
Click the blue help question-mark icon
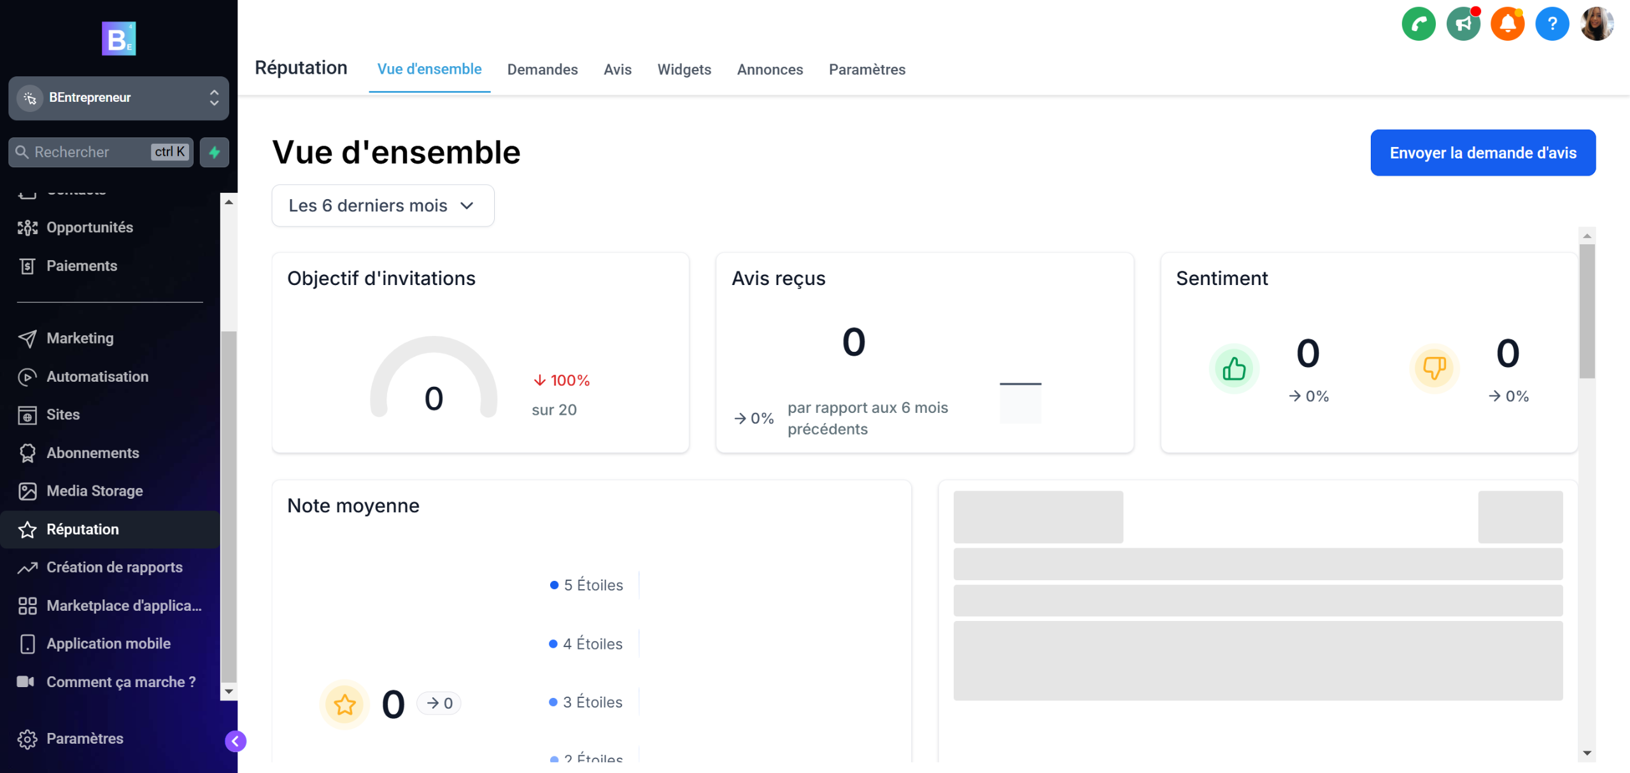click(x=1552, y=24)
